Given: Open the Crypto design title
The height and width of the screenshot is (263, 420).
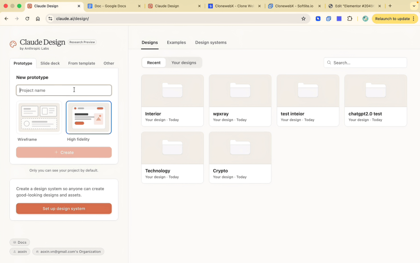Looking at the screenshot, I should click(220, 171).
